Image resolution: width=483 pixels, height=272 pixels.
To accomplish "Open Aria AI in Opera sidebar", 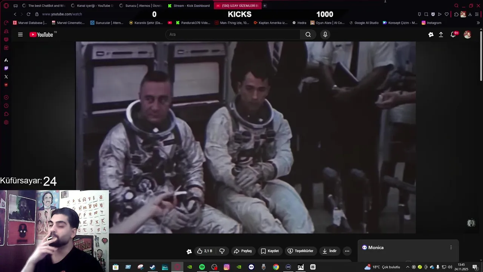I will tap(6, 60).
